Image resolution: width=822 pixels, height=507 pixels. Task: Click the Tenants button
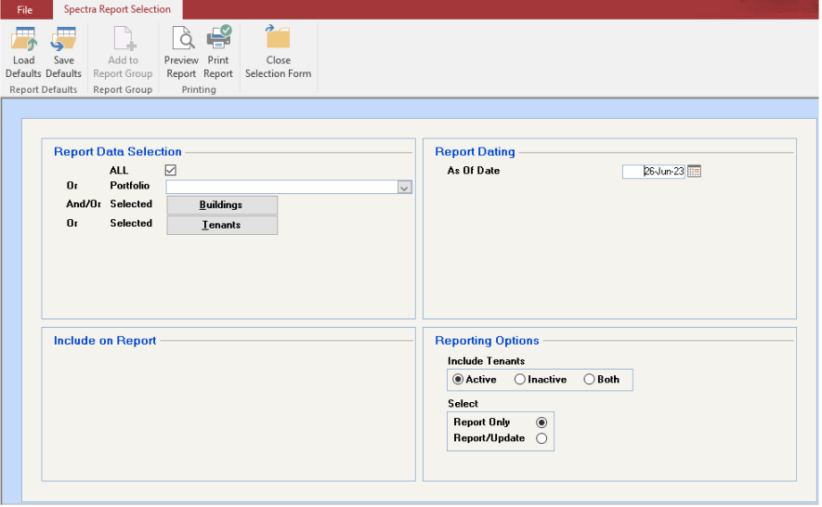[x=222, y=225]
